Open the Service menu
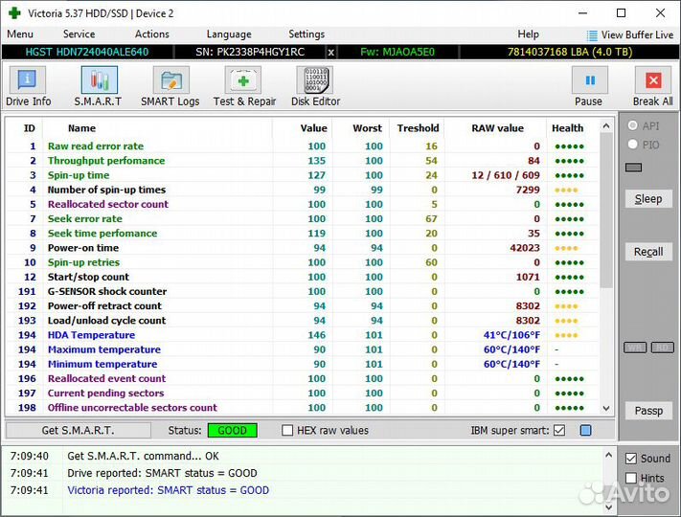Viewport: 681px width, 517px height. [x=79, y=34]
